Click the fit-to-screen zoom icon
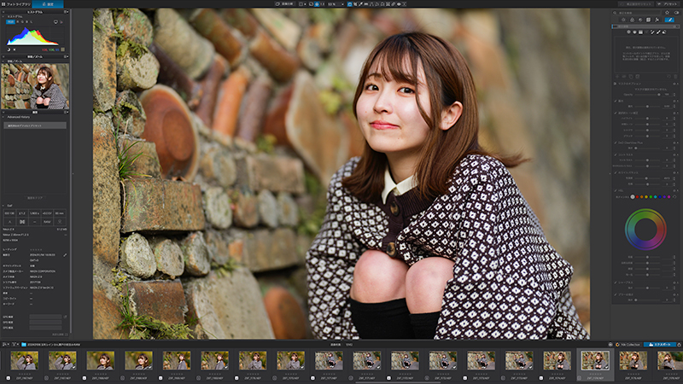The width and height of the screenshot is (683, 384). [x=317, y=4]
